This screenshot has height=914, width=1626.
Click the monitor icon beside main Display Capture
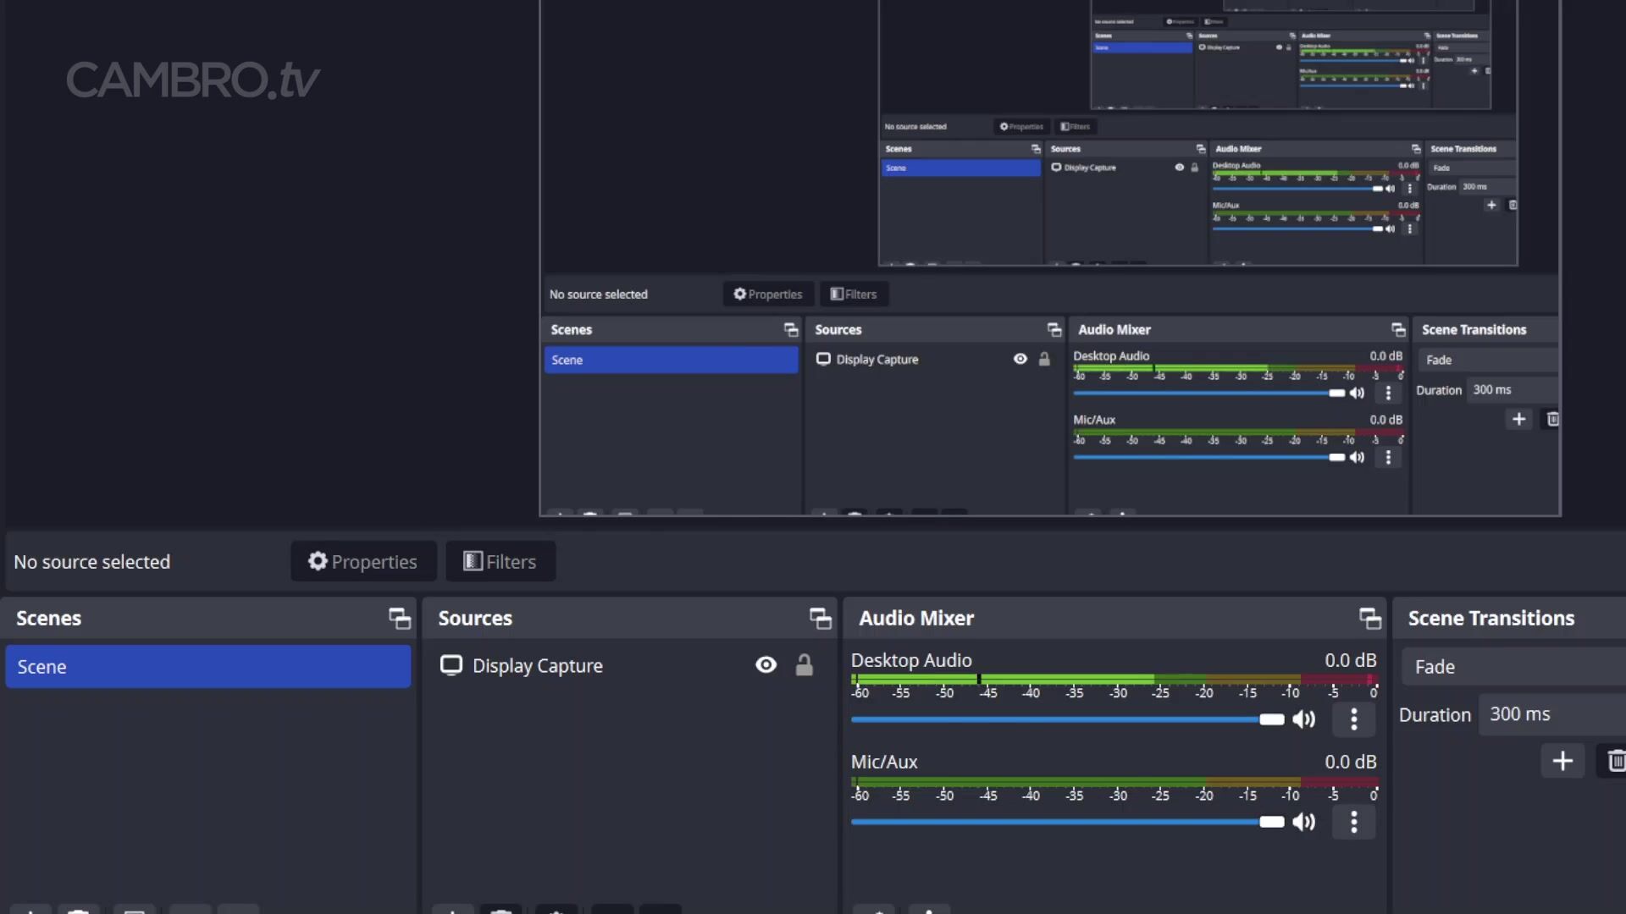pyautogui.click(x=451, y=665)
